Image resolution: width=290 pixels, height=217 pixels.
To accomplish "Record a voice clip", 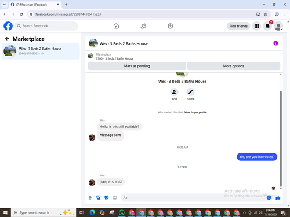I will (90, 197).
